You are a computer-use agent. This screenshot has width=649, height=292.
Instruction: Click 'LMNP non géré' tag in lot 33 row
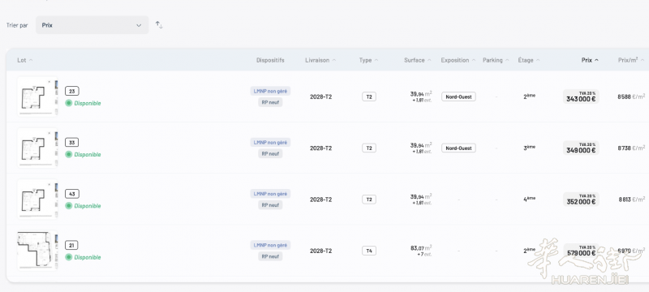(x=270, y=142)
